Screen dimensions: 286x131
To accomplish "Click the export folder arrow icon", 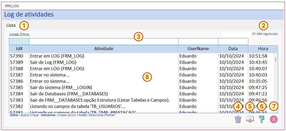I will (250, 119).
